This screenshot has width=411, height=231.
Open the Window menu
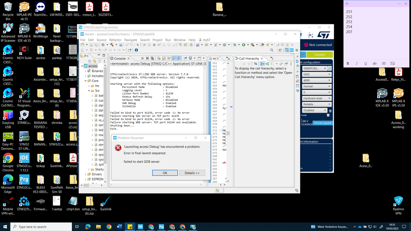[x=179, y=40]
